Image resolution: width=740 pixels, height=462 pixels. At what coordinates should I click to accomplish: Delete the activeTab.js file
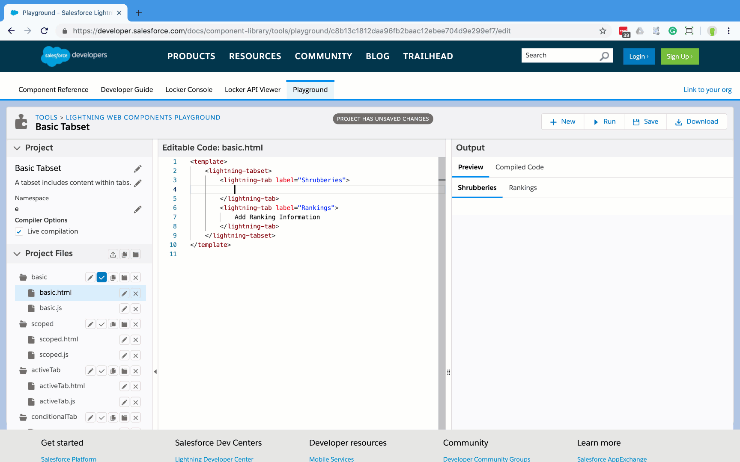136,402
